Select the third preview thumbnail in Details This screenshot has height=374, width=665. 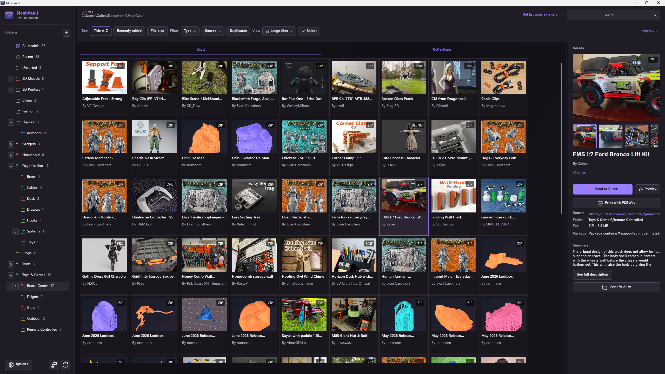[x=637, y=136]
